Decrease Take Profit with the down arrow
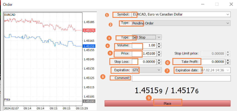237x111 pixels. [228, 63]
